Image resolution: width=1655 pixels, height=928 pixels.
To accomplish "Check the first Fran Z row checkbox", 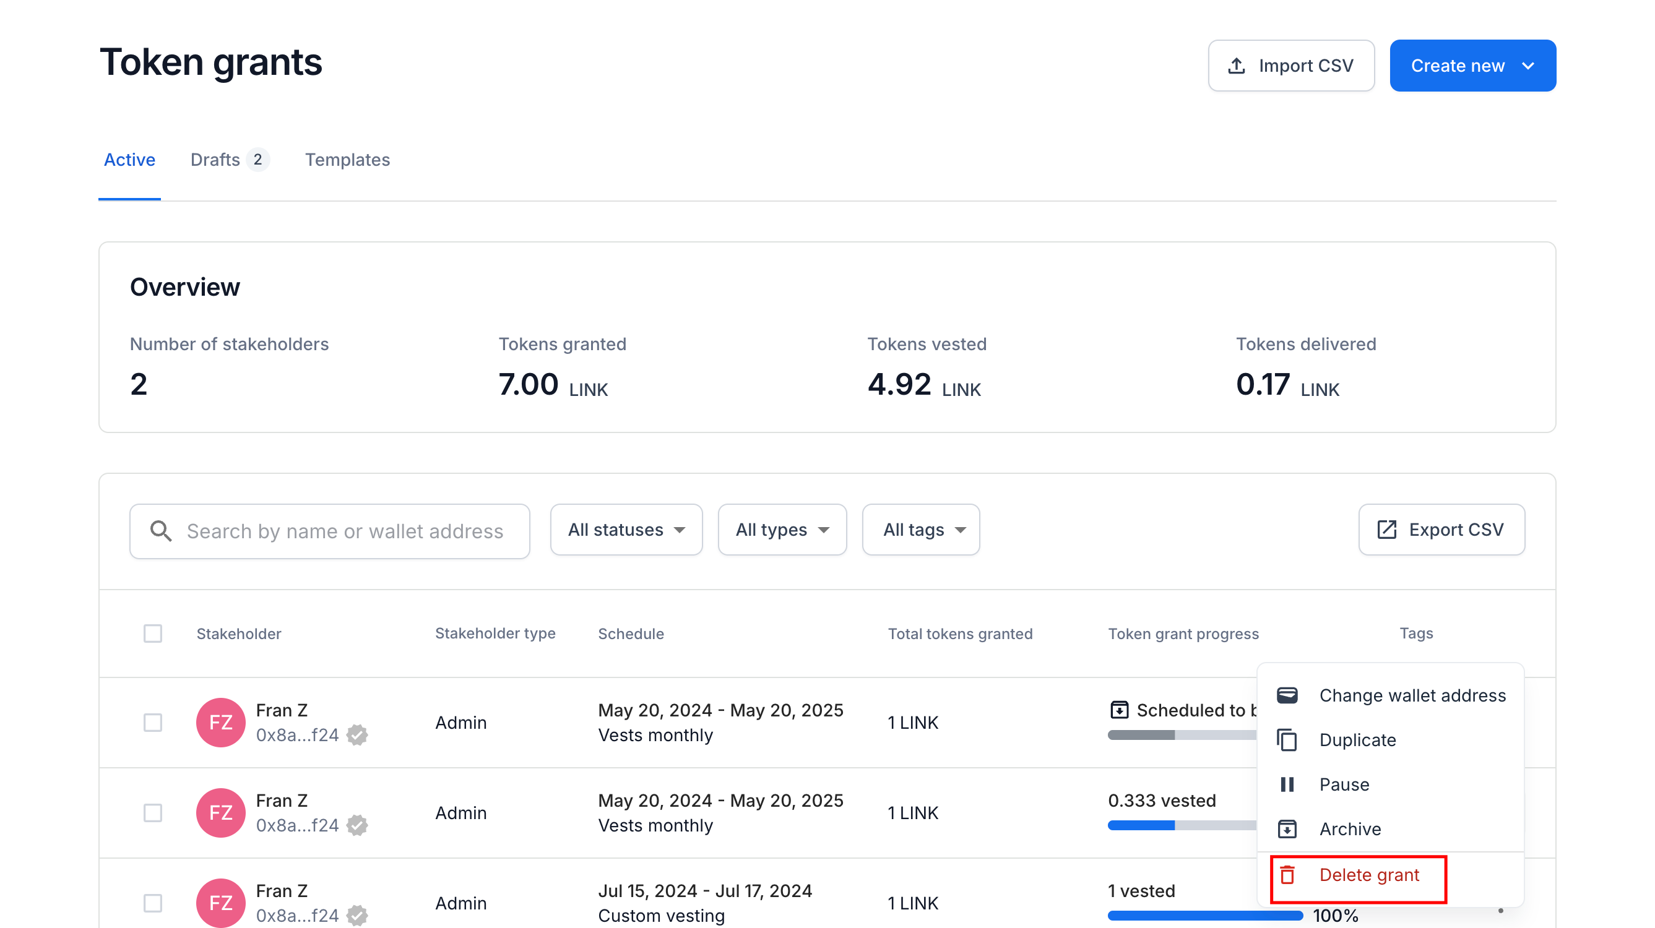I will [x=153, y=723].
